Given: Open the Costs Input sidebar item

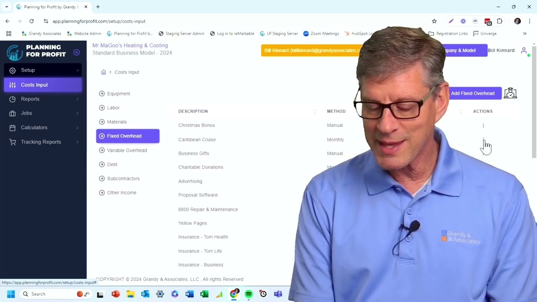Looking at the screenshot, I should click(x=43, y=85).
